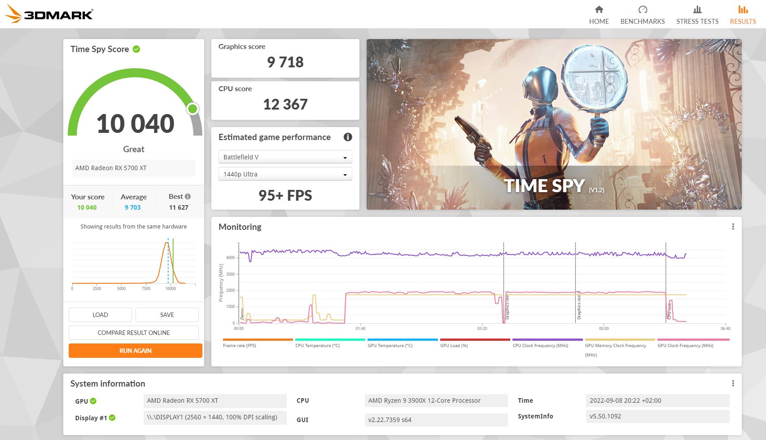Toggle GPU Memory Clock Frequency legend
766x440 pixels.
tap(620, 348)
